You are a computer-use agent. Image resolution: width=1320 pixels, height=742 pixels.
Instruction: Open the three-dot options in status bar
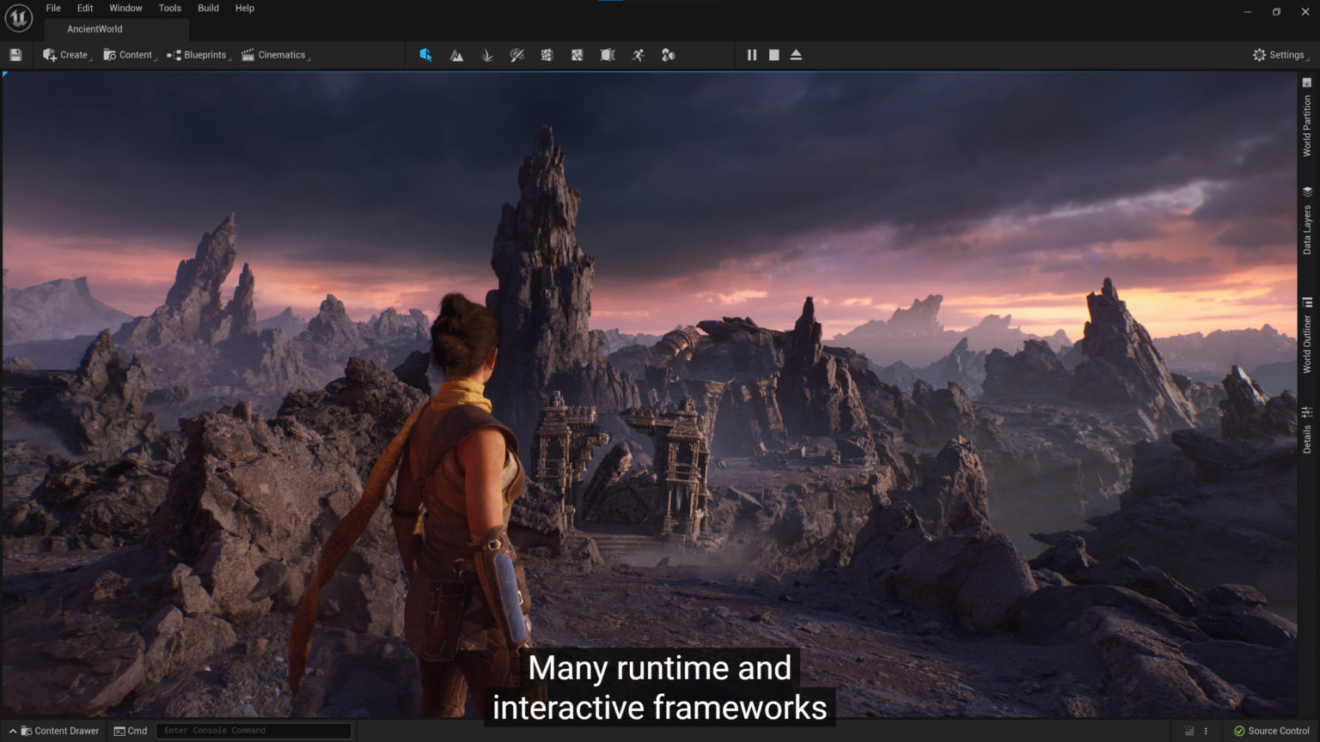1206,731
